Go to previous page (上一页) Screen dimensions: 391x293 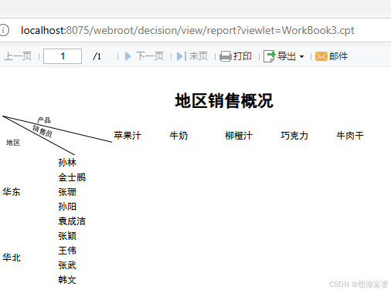[18, 56]
